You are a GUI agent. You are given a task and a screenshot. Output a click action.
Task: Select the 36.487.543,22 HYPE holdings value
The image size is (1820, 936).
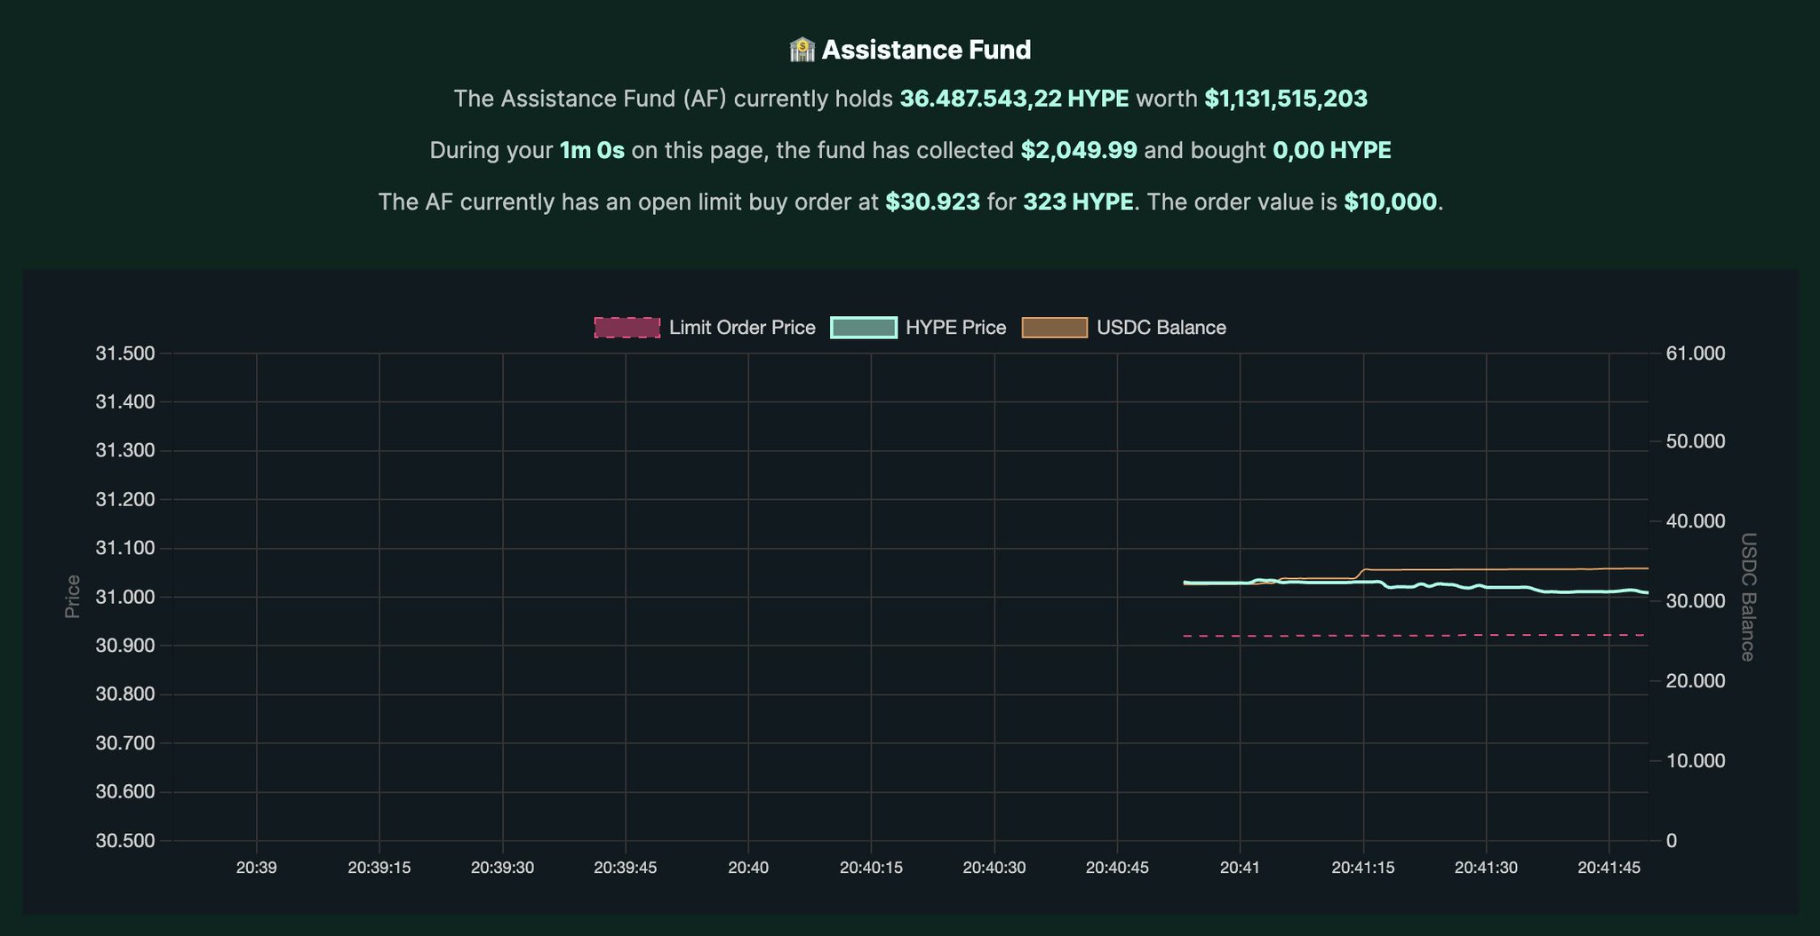point(1014,99)
